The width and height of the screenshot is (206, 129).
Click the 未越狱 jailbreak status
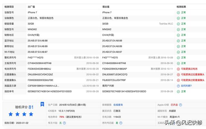(x=173, y=111)
